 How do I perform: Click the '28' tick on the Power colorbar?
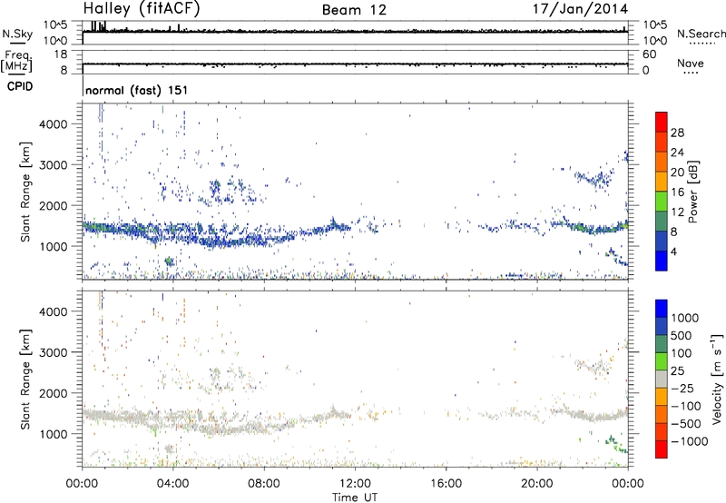(x=677, y=133)
